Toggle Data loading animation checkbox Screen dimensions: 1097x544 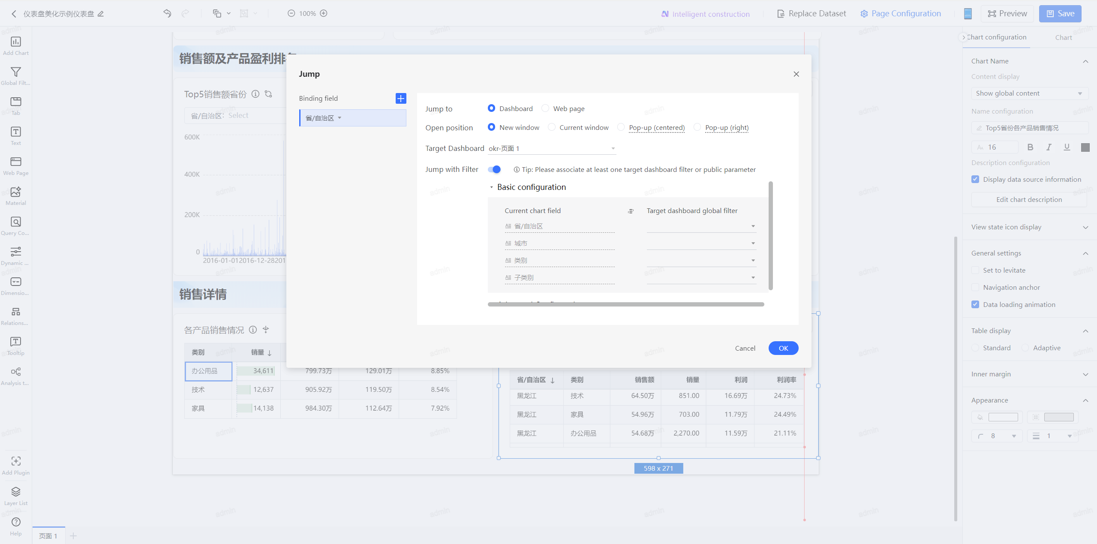[x=975, y=304]
